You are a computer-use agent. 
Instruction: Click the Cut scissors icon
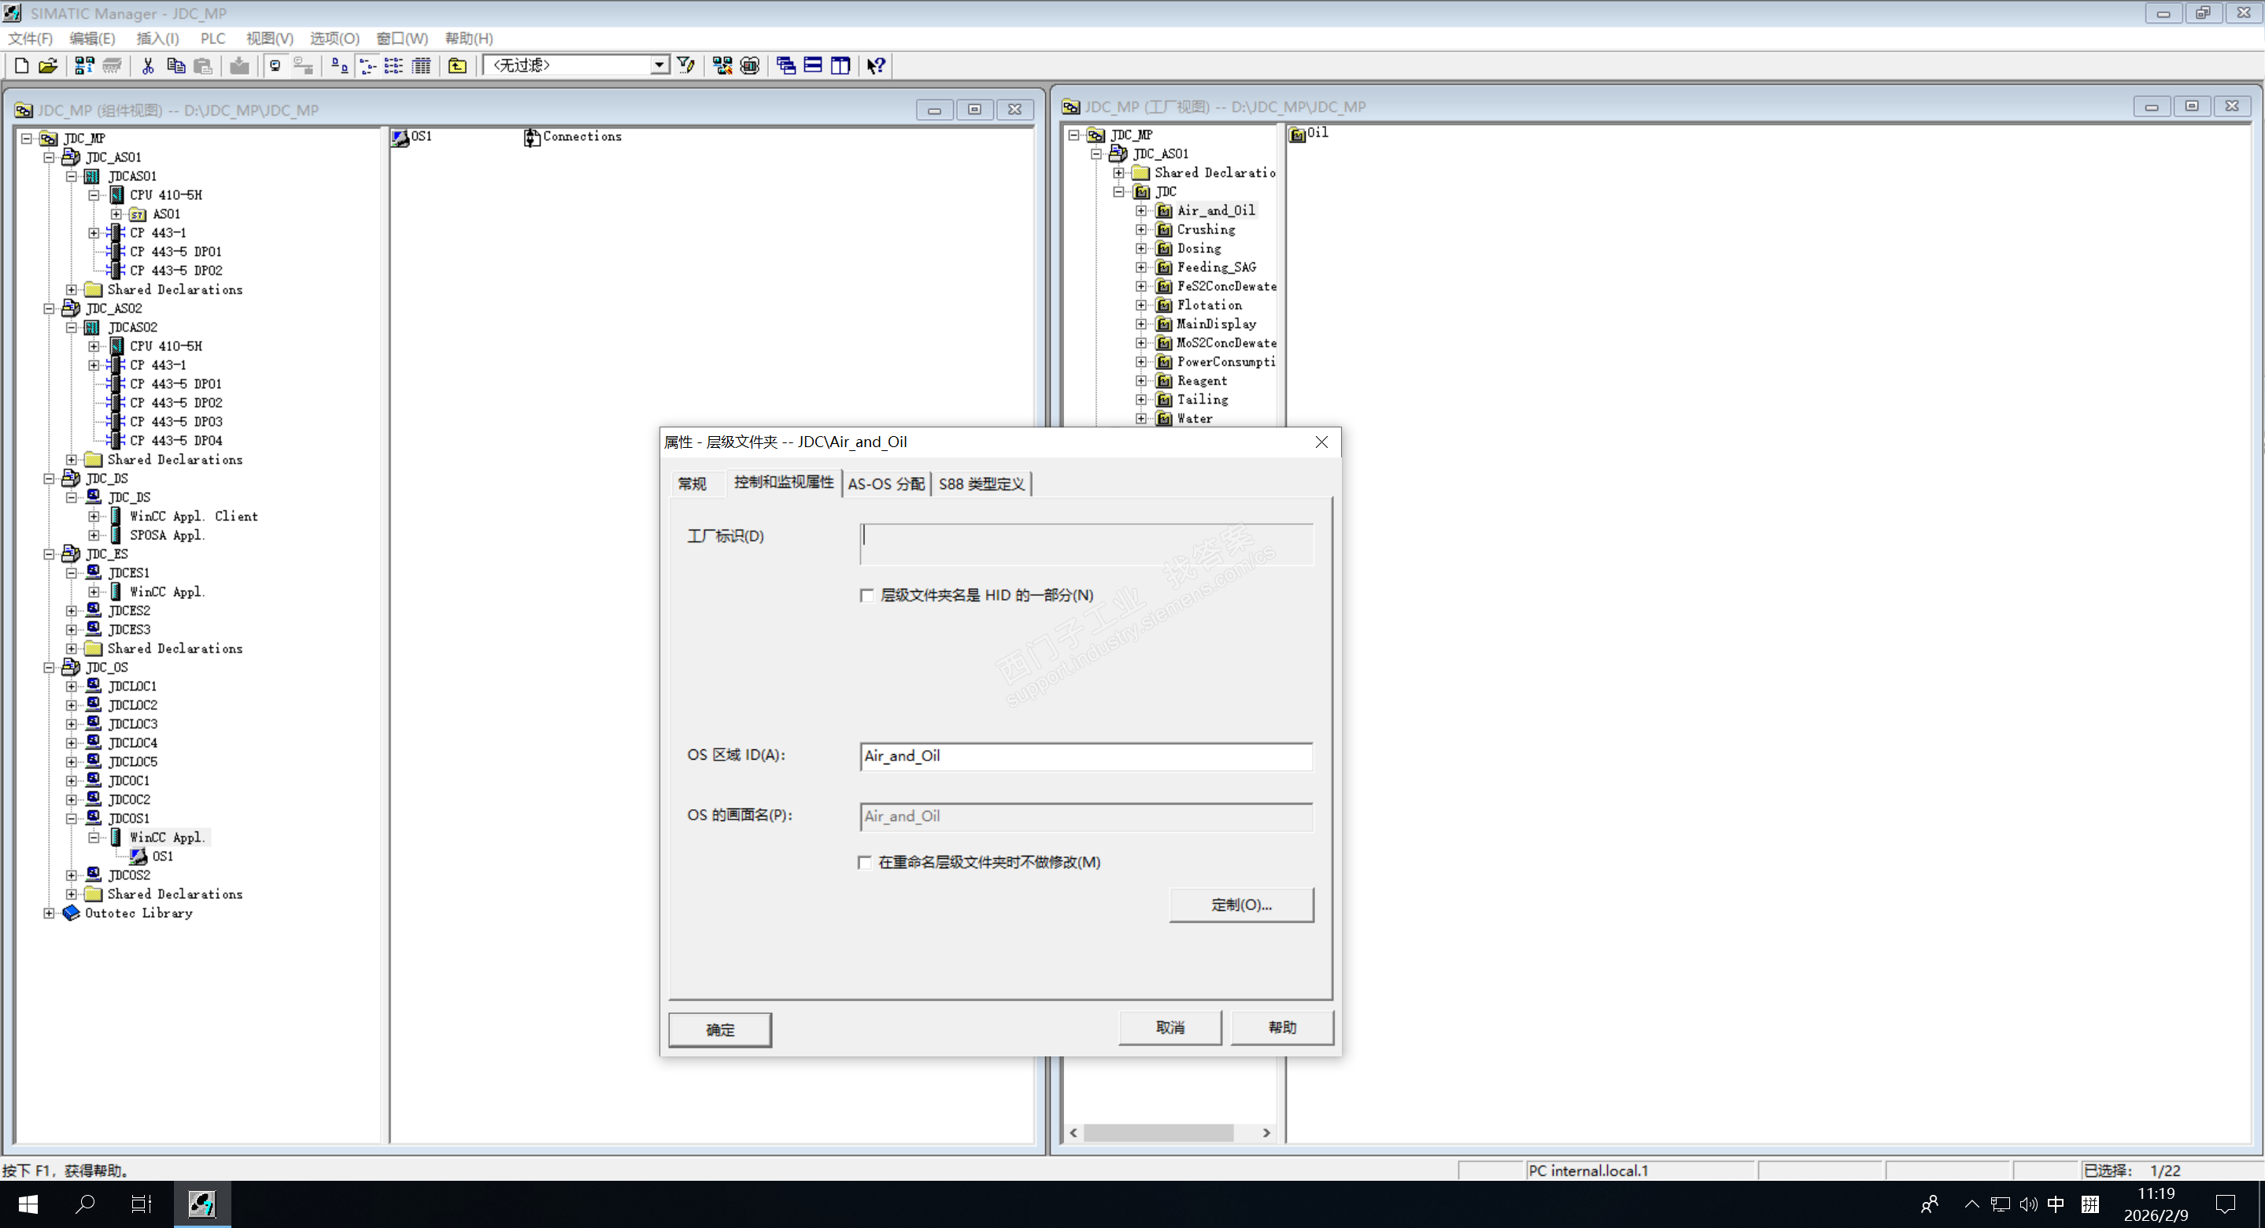[148, 66]
